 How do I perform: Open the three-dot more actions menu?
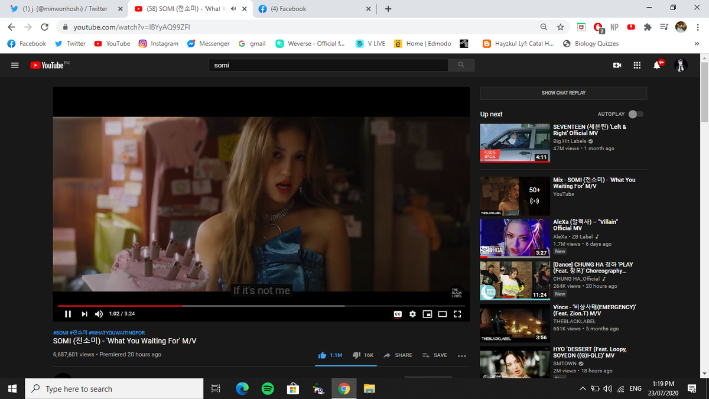461,356
